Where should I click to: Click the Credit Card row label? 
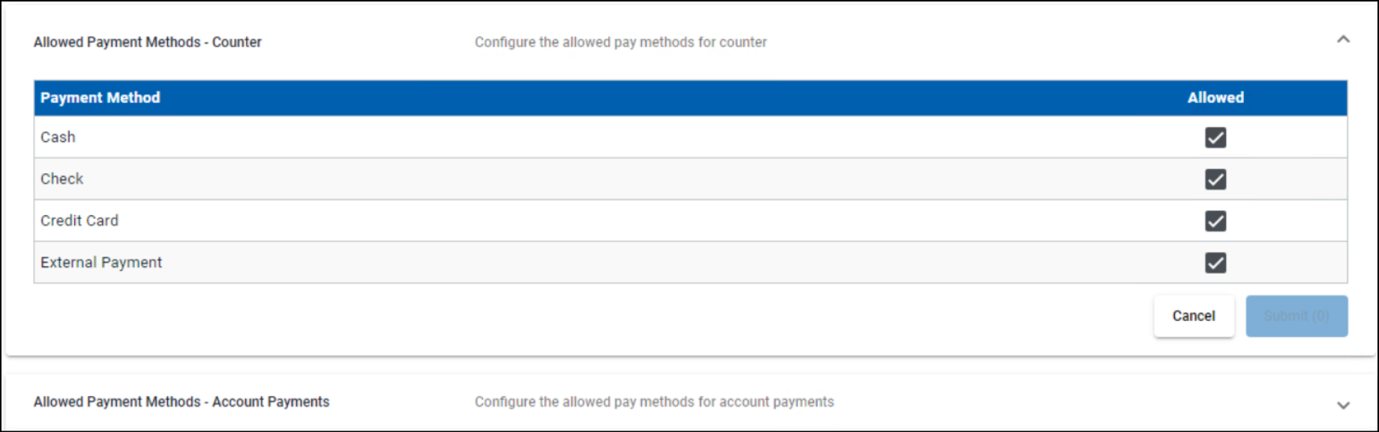79,221
